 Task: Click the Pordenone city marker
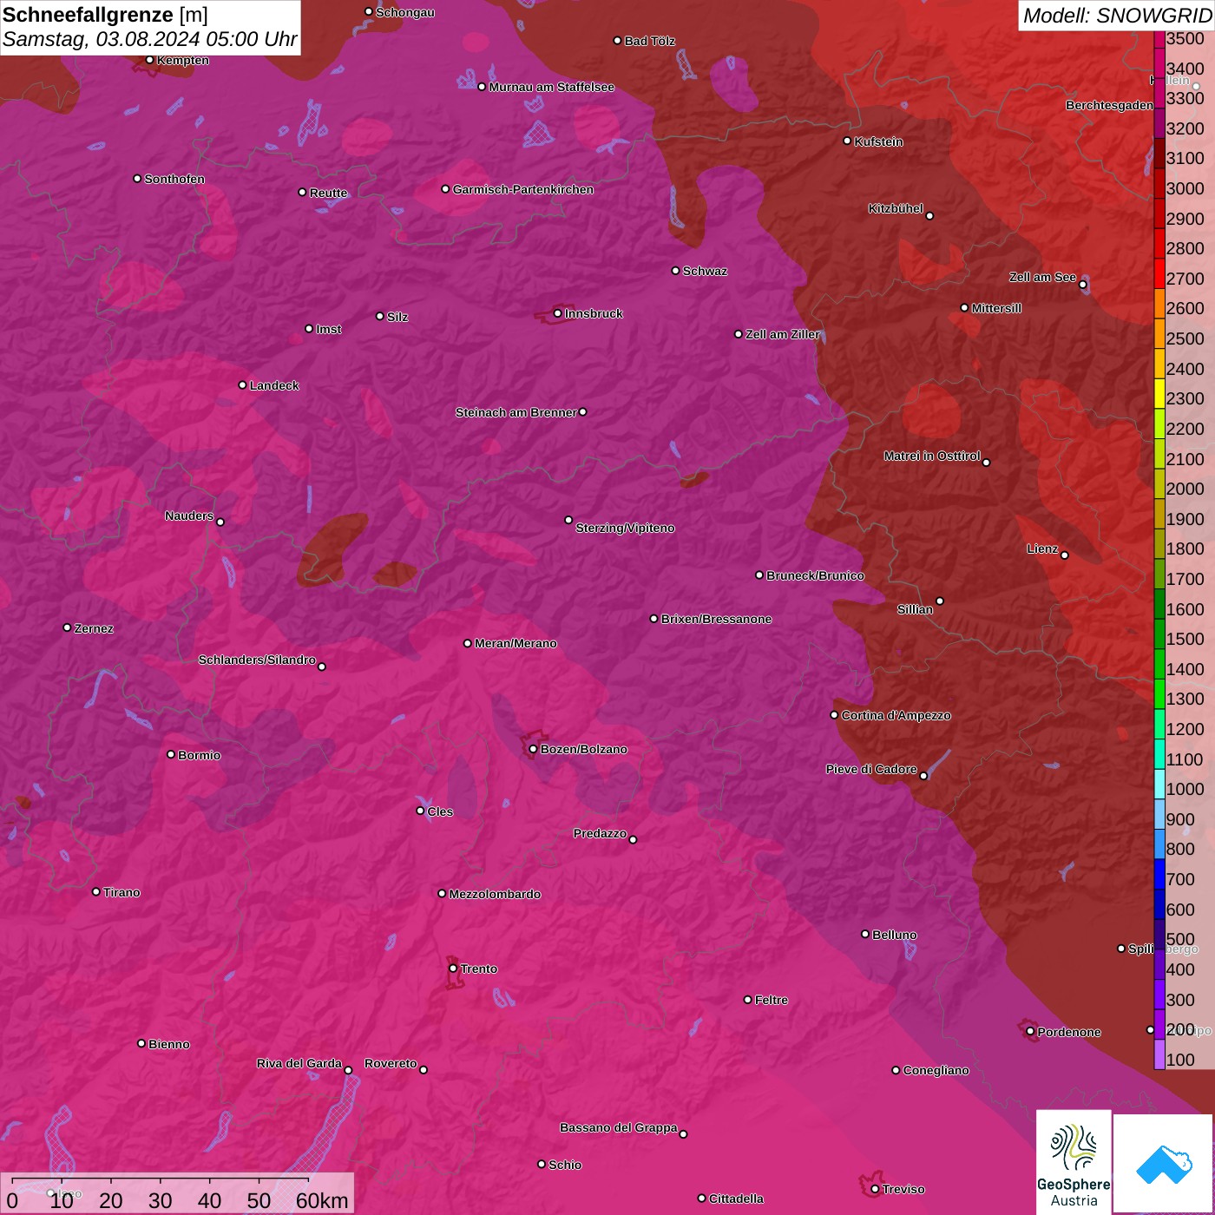(x=1030, y=1031)
